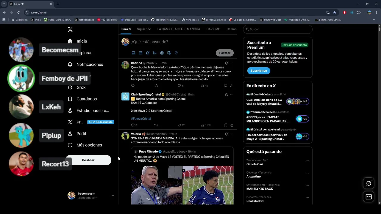This screenshot has height=214, width=381.
Task: Switch to the Siguiendo tab
Action: [x=144, y=29]
